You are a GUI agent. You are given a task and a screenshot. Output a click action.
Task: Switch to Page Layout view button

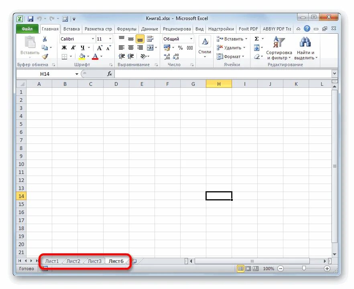click(248, 269)
